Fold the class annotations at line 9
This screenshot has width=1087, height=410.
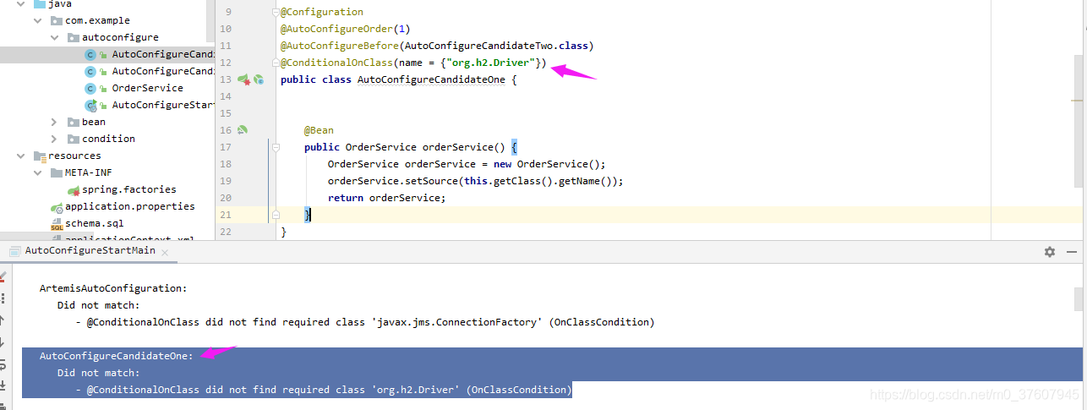click(x=276, y=12)
